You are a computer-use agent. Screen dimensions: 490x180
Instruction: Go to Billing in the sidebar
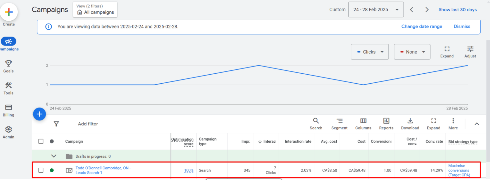(x=8, y=110)
